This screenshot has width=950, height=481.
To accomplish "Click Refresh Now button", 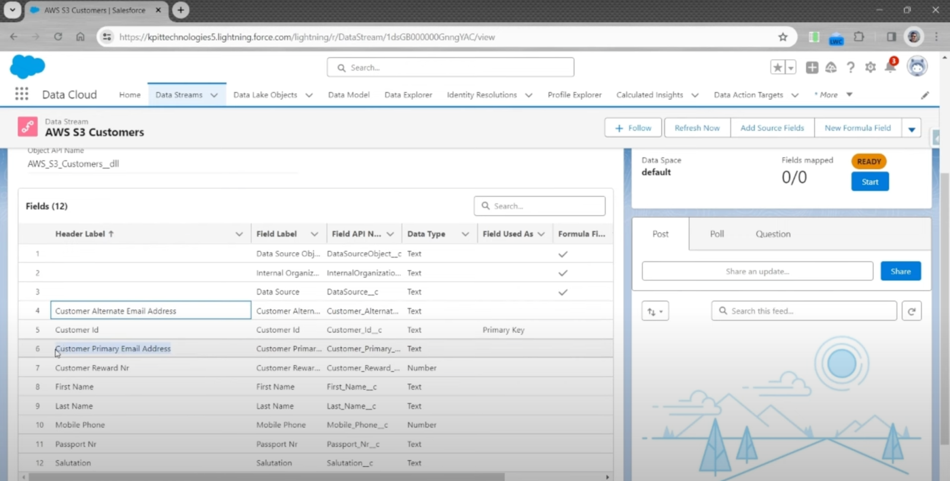I will (x=697, y=128).
